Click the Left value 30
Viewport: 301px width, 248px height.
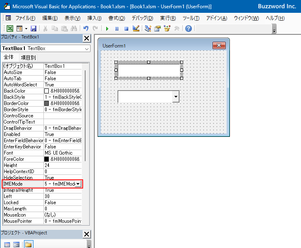pos(63,196)
